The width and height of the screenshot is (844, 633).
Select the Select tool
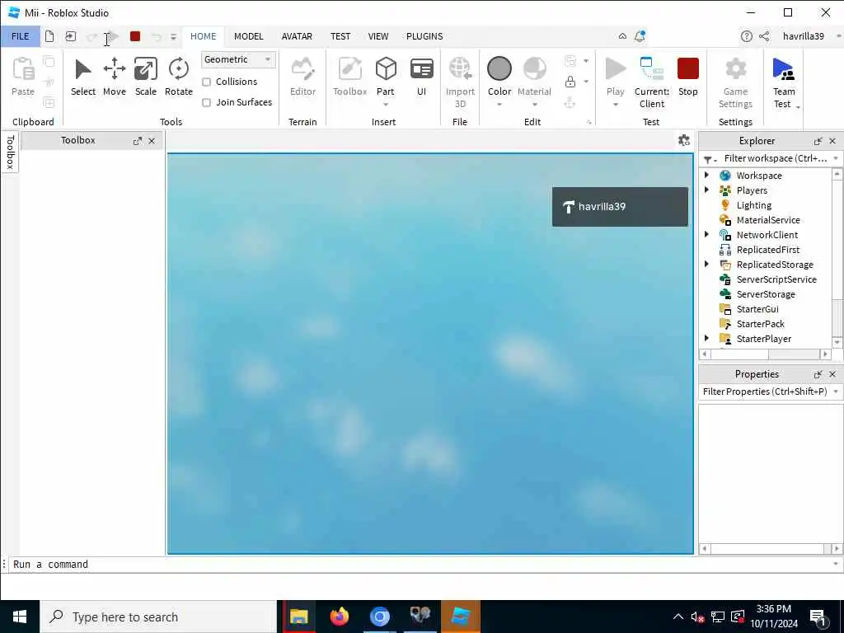83,77
